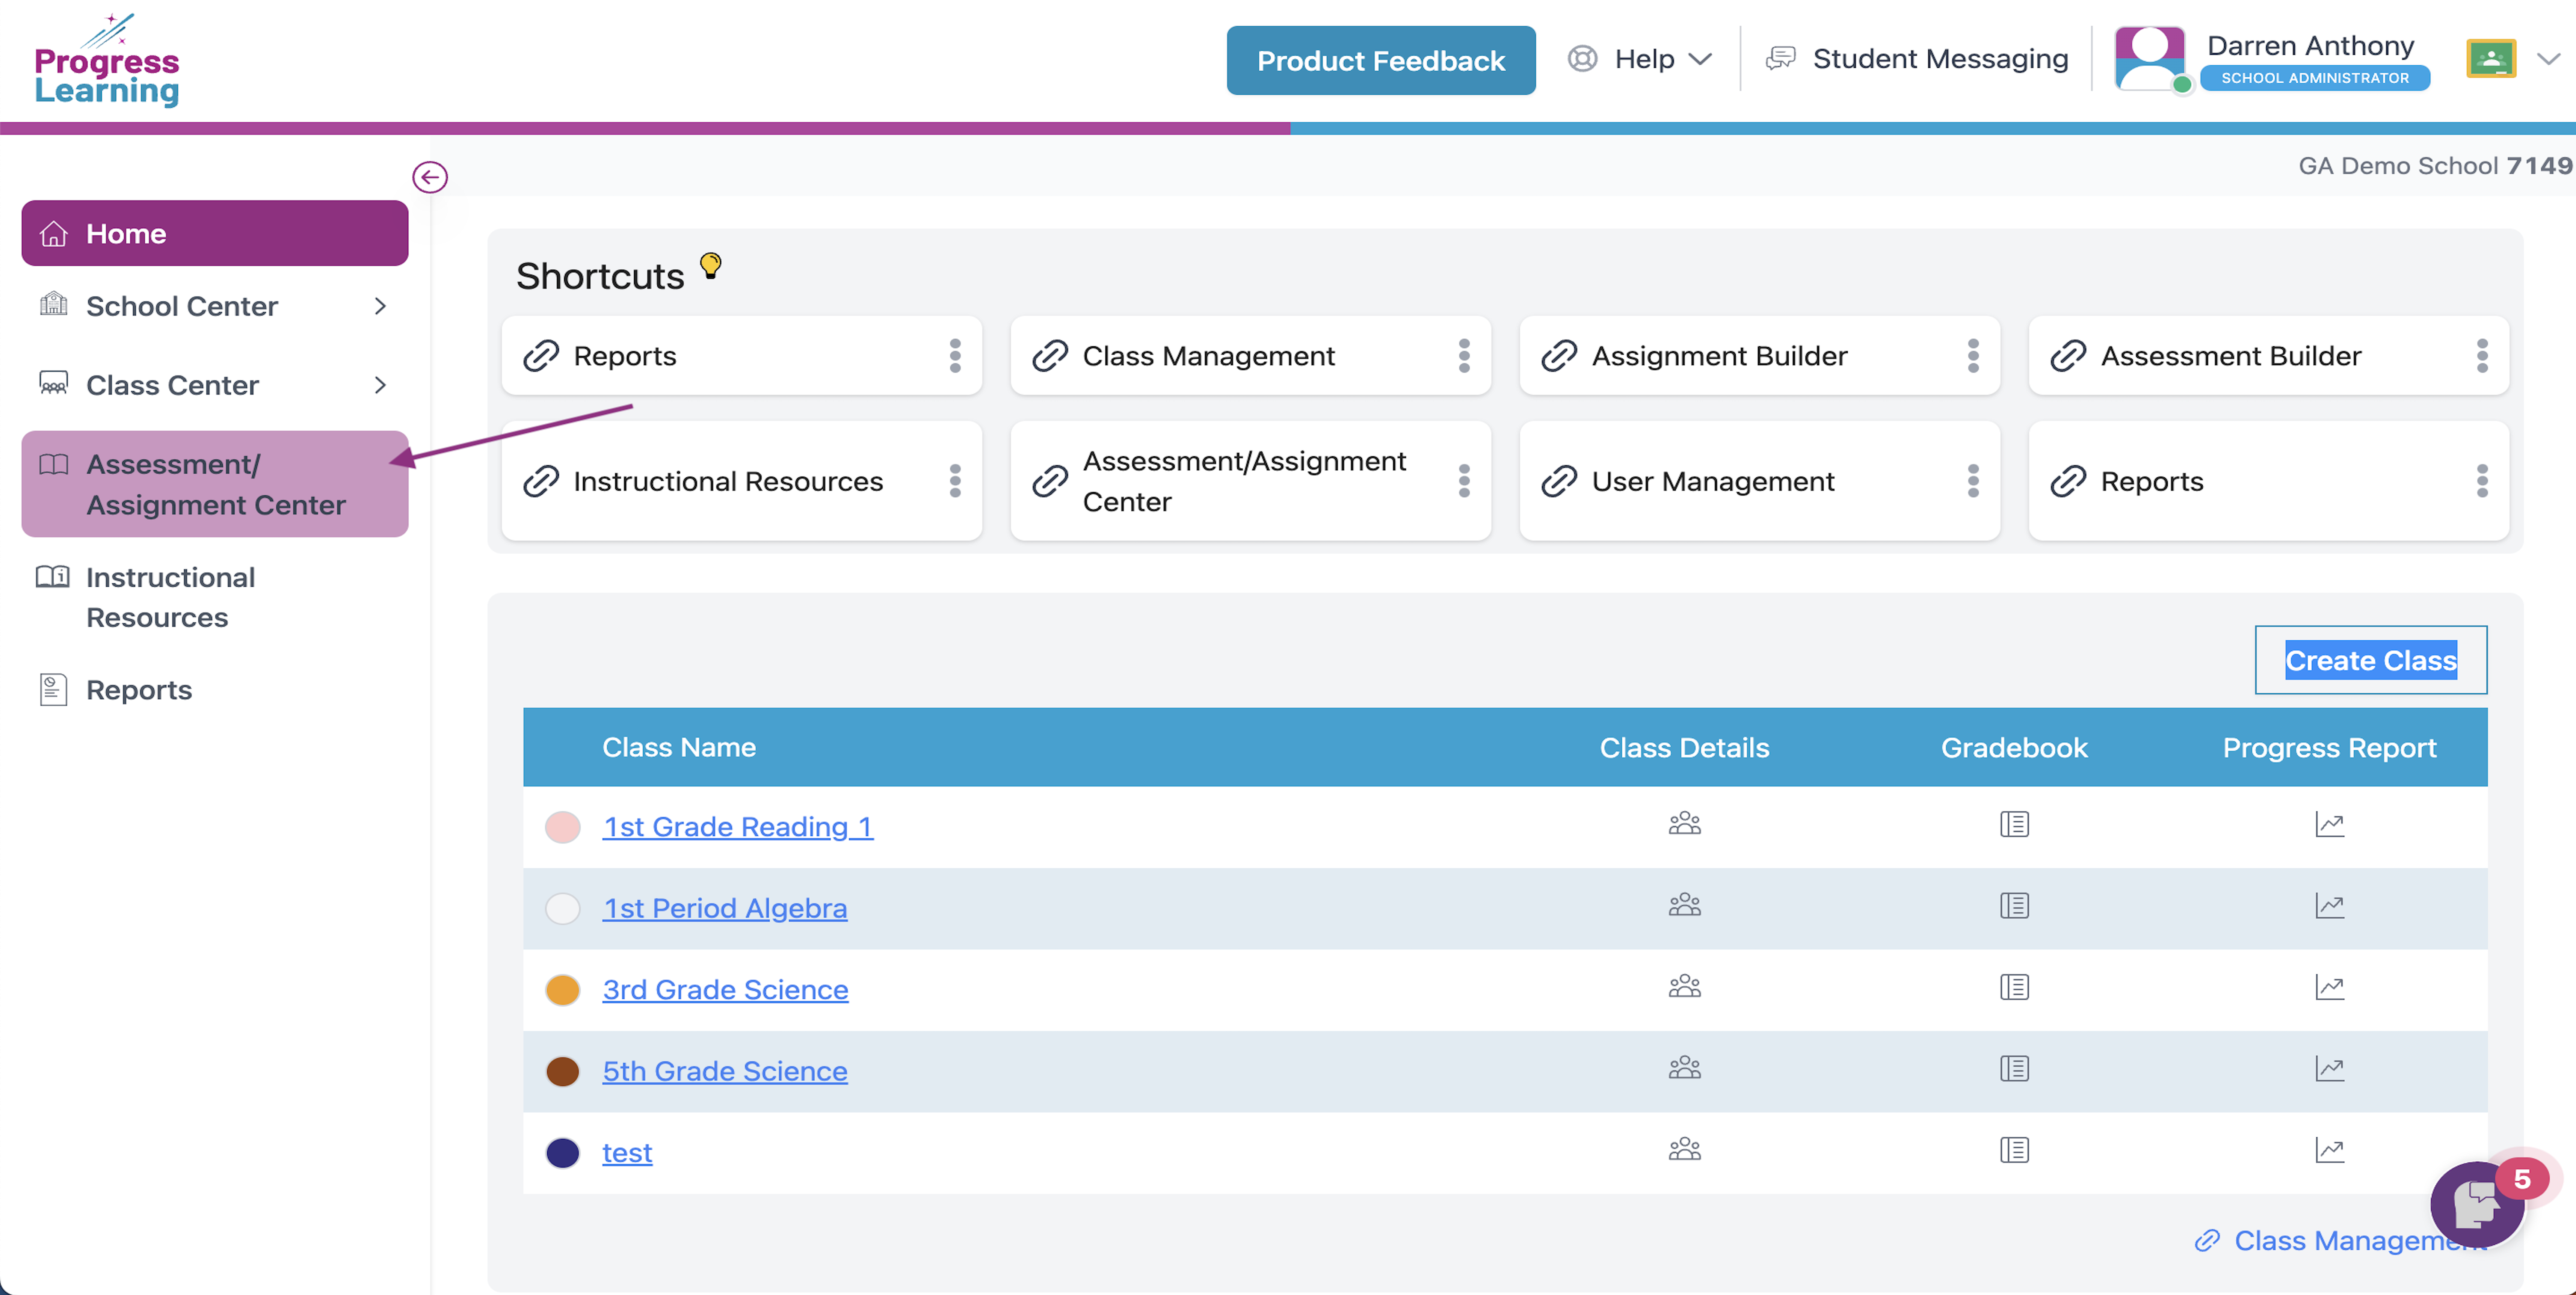Open Student Messaging
This screenshot has height=1295, width=2576.
click(1918, 59)
